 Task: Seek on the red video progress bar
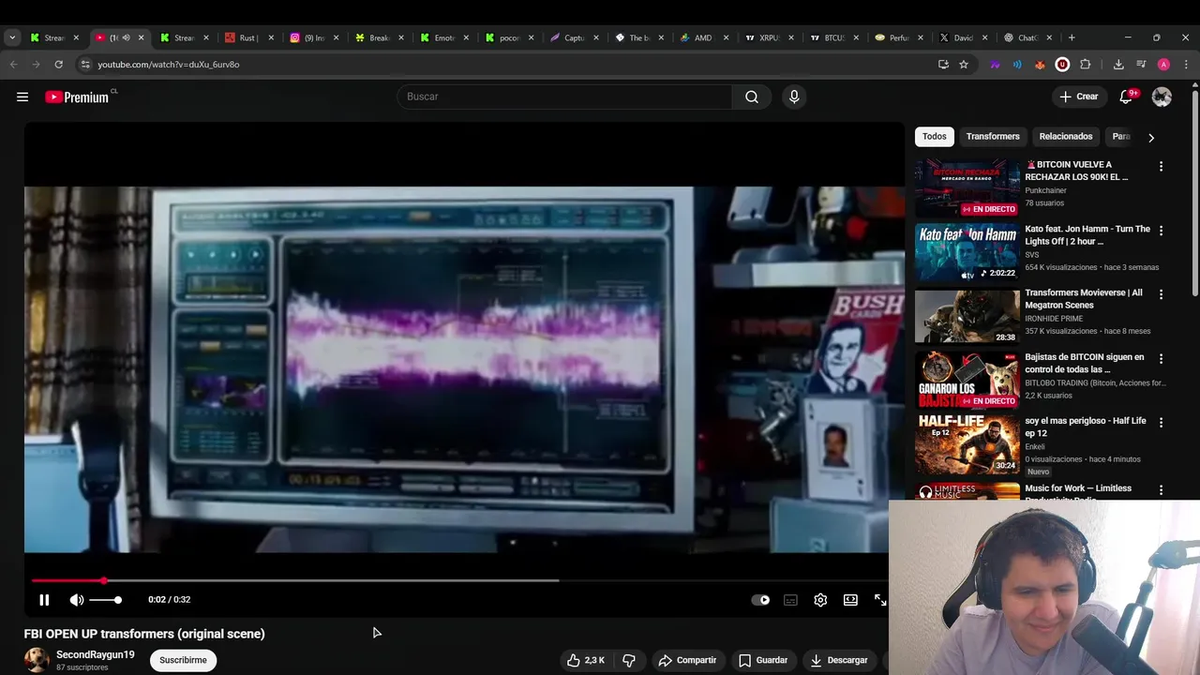point(459,581)
